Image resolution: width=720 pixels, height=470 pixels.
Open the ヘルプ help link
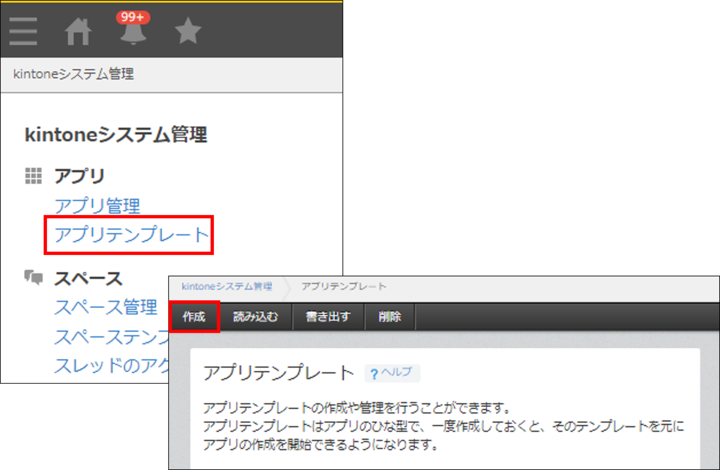(392, 373)
